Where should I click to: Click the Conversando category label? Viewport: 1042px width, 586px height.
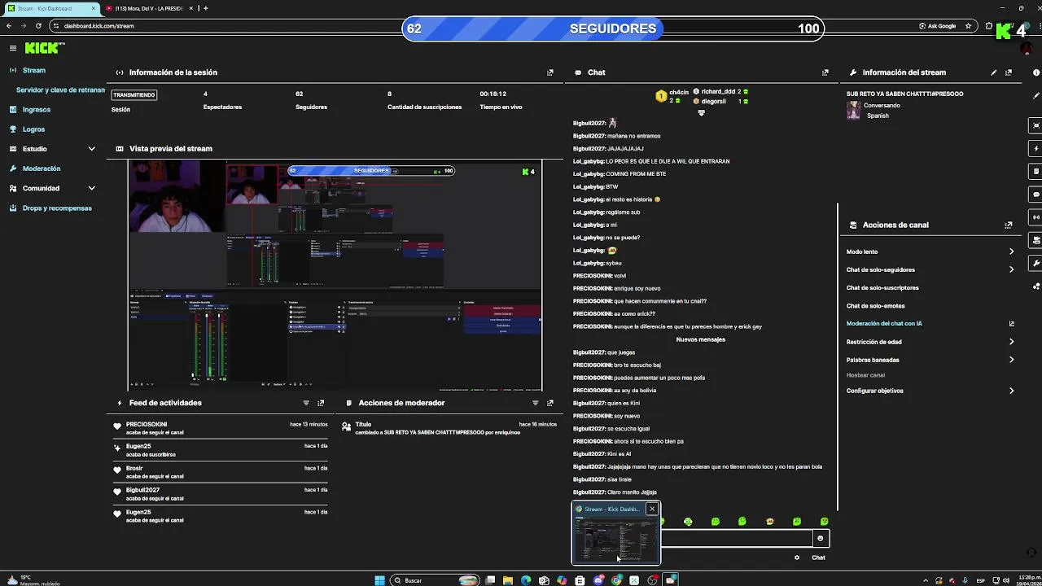click(x=882, y=106)
